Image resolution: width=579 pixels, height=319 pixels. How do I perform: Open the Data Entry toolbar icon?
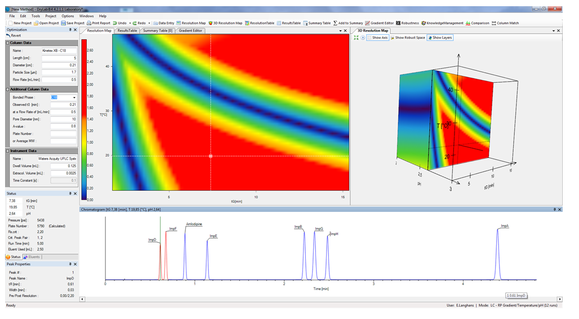(x=155, y=23)
